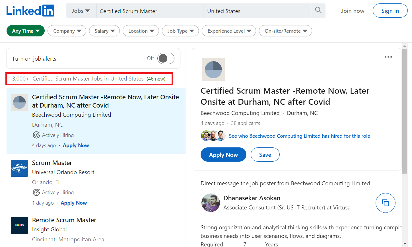This screenshot has width=412, height=247.
Task: Click Universal Orlando Resort company logo
Action: tap(19, 168)
